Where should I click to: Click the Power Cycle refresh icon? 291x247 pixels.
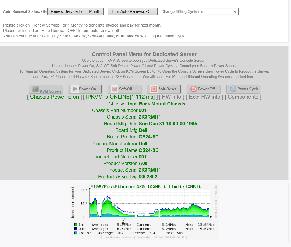pyautogui.click(x=233, y=89)
